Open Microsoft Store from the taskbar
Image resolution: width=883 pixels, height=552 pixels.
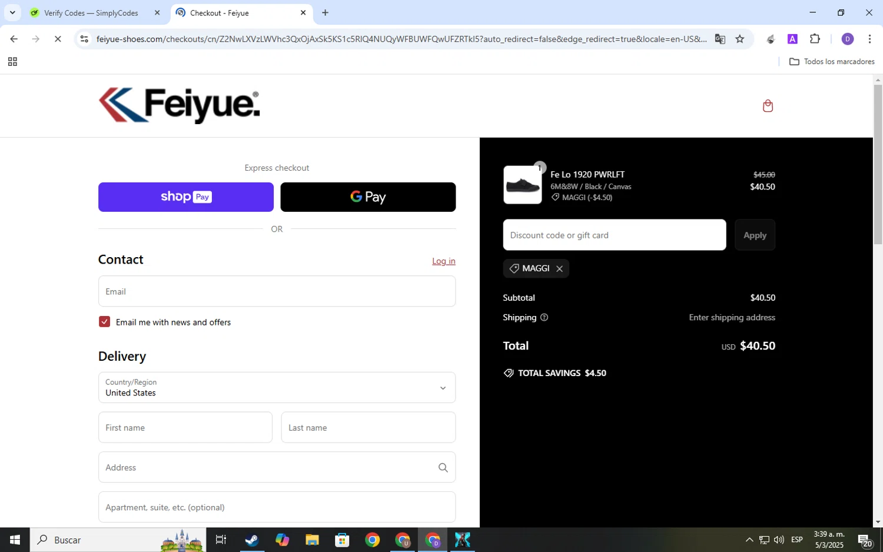pyautogui.click(x=342, y=540)
